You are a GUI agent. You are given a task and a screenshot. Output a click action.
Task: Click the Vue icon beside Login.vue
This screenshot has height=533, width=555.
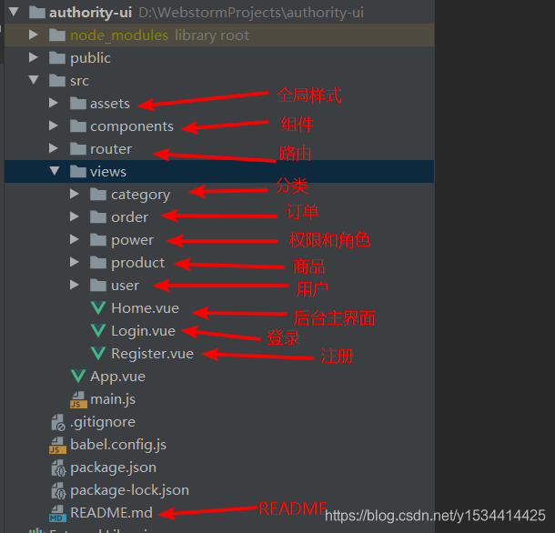click(x=98, y=330)
